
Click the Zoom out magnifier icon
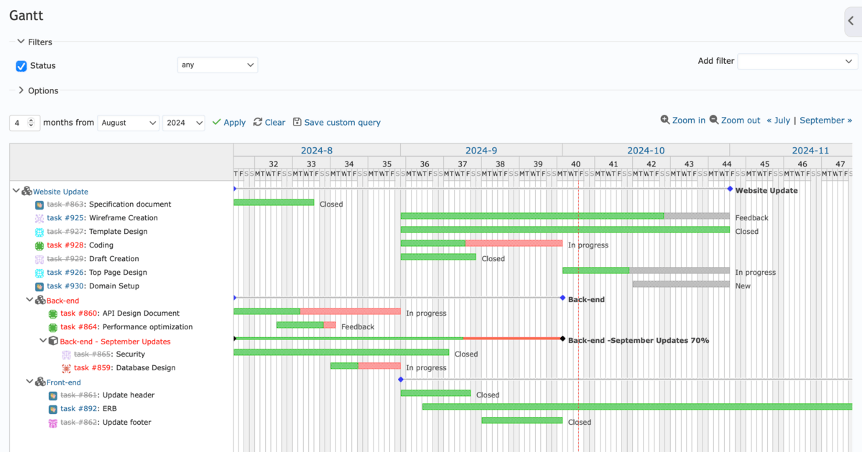coord(714,120)
